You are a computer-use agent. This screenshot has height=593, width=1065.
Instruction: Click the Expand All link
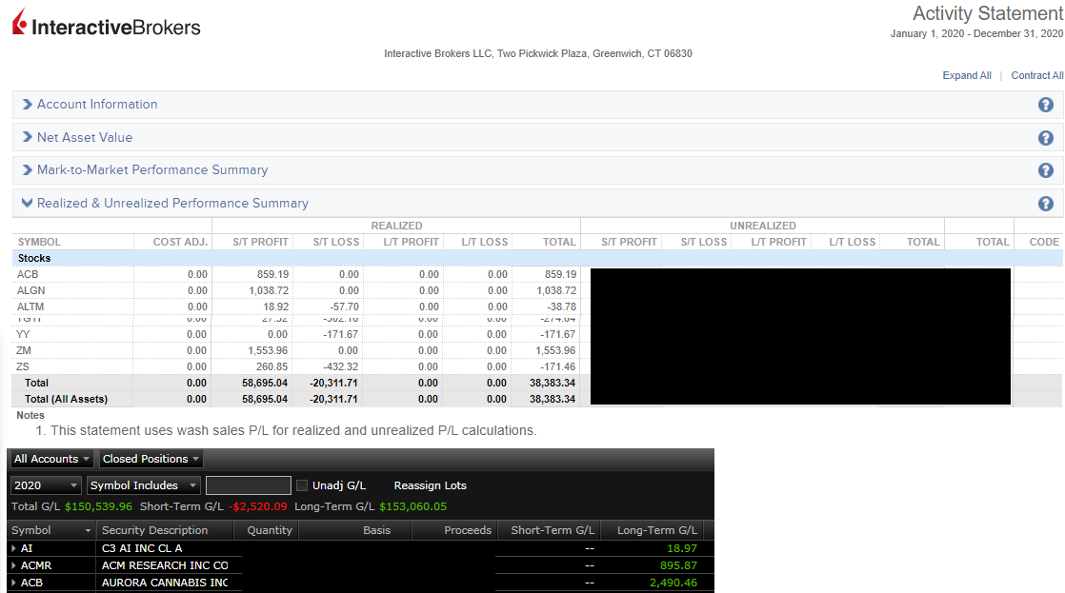coord(967,75)
